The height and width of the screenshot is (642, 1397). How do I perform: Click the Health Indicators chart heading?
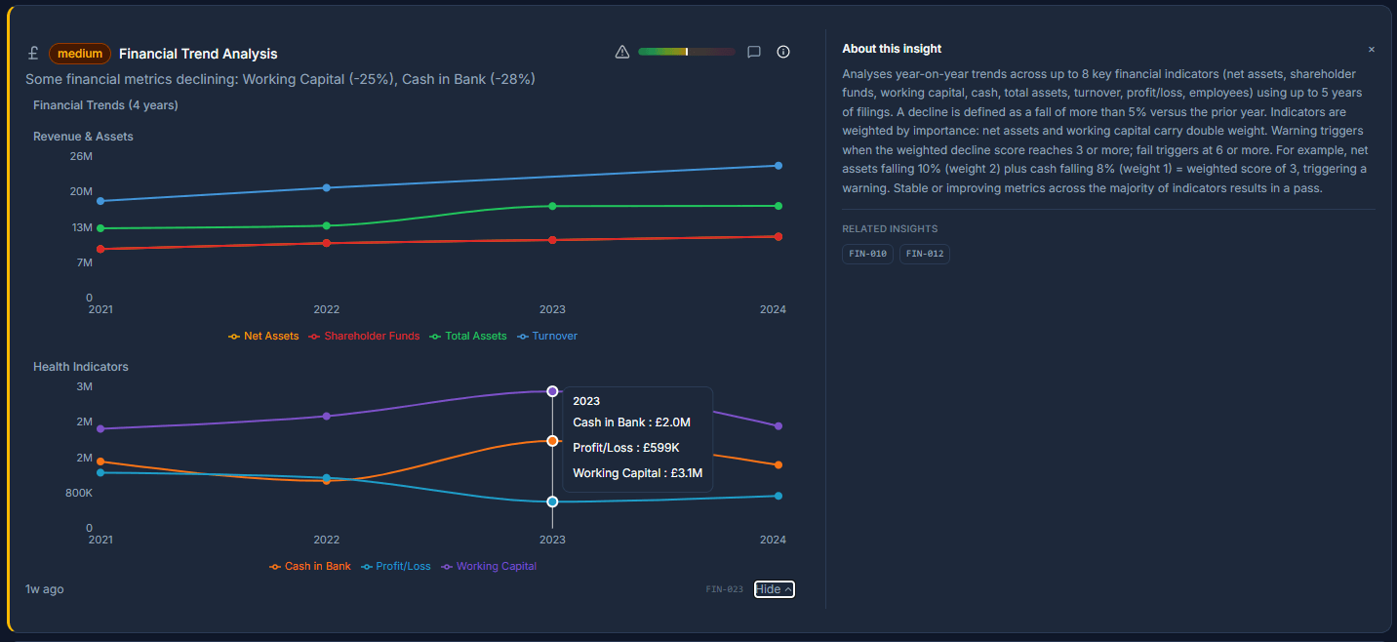[81, 367]
